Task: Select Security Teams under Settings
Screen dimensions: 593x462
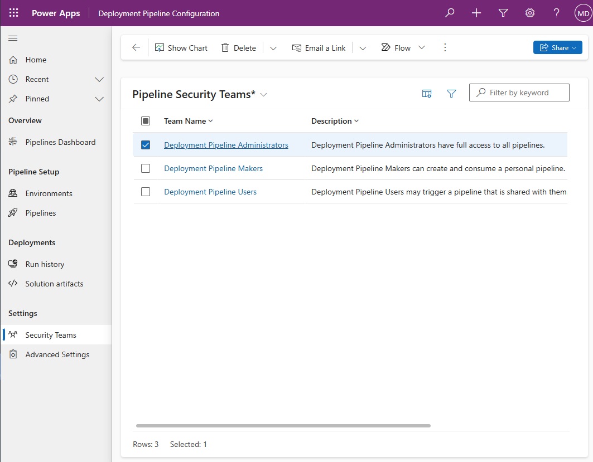Action: coord(51,334)
